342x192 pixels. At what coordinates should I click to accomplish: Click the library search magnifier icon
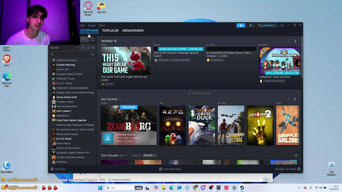(x=52, y=54)
